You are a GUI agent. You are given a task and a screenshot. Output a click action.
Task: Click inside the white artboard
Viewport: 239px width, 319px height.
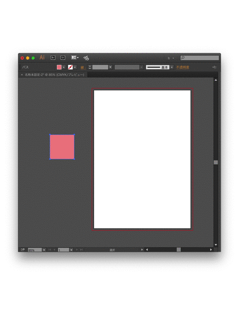142,159
